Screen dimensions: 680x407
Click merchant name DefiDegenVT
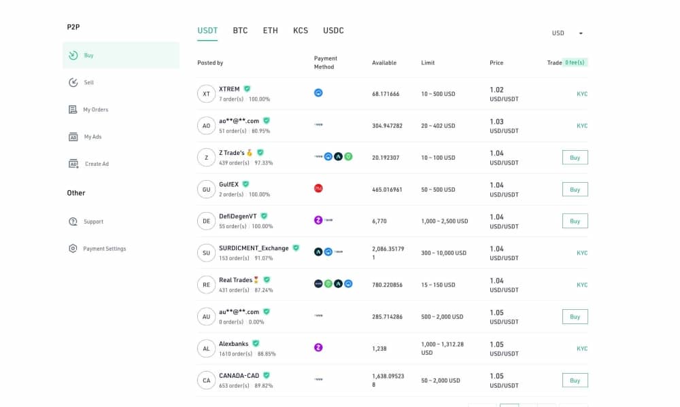[237, 216]
